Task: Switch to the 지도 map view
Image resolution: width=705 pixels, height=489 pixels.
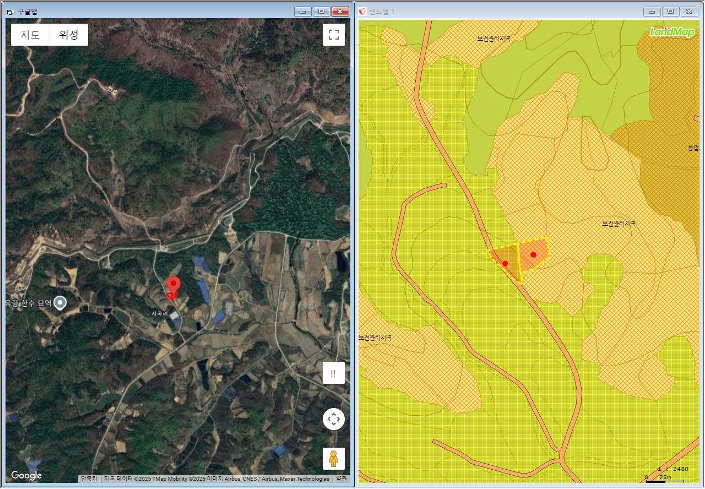Action: pyautogui.click(x=30, y=35)
